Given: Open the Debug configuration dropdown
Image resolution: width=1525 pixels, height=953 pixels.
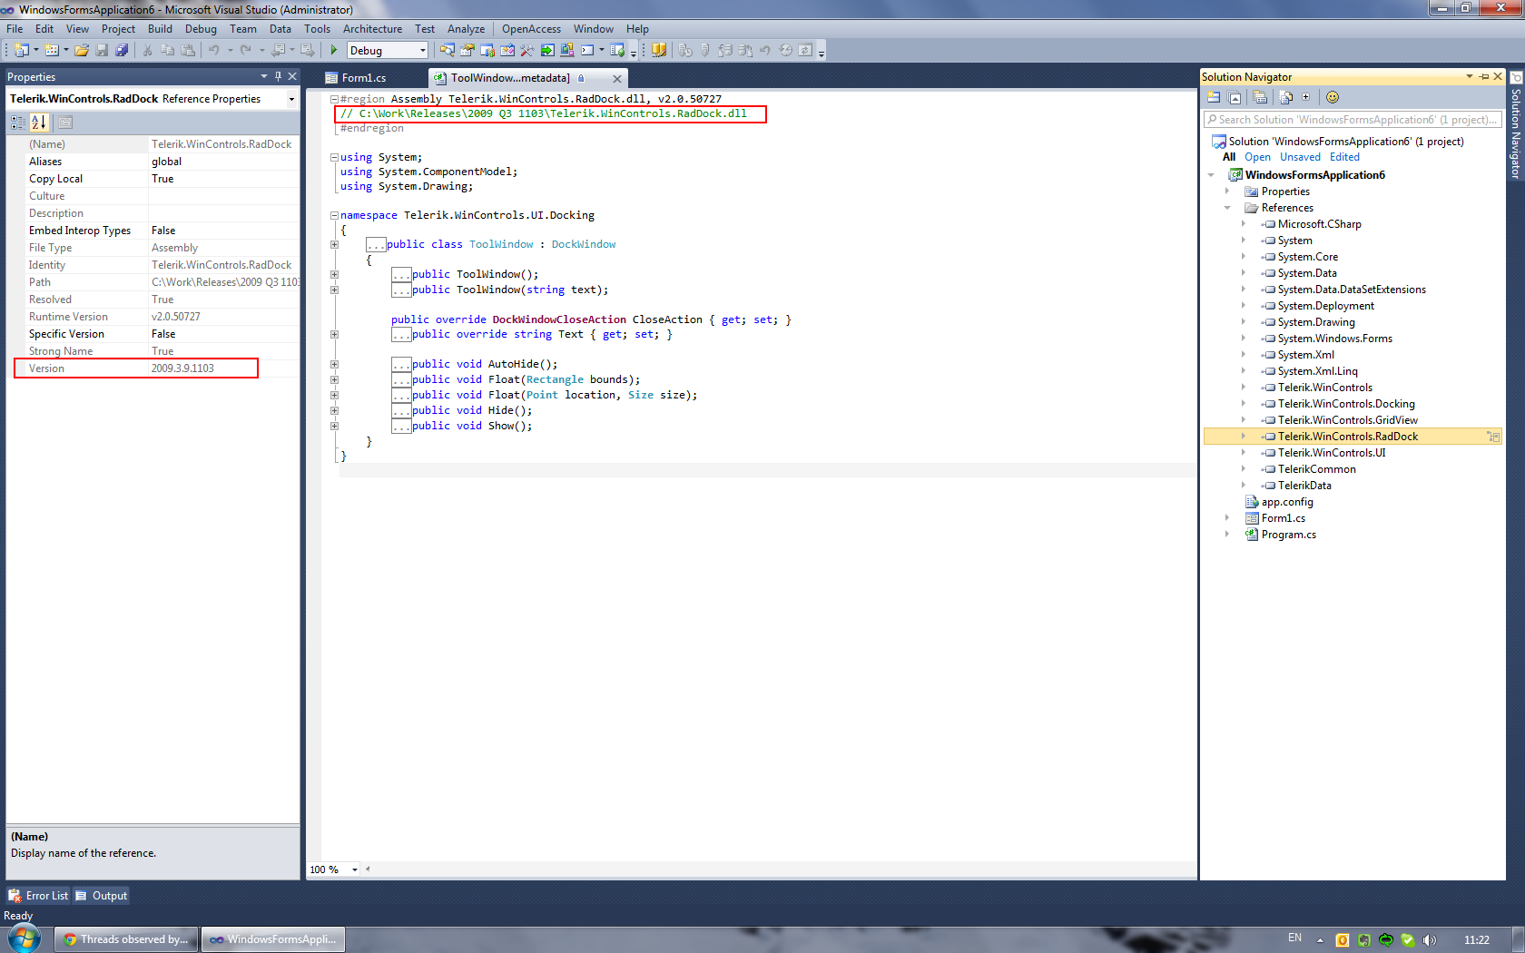Looking at the screenshot, I should click(422, 51).
